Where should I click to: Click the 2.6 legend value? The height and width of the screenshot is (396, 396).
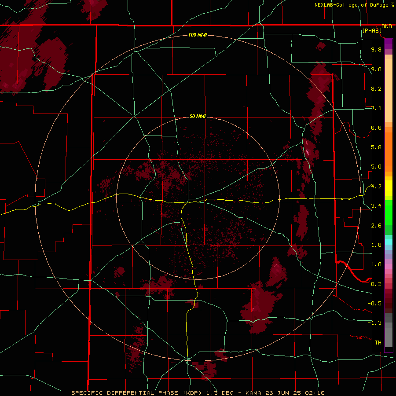tap(376, 225)
